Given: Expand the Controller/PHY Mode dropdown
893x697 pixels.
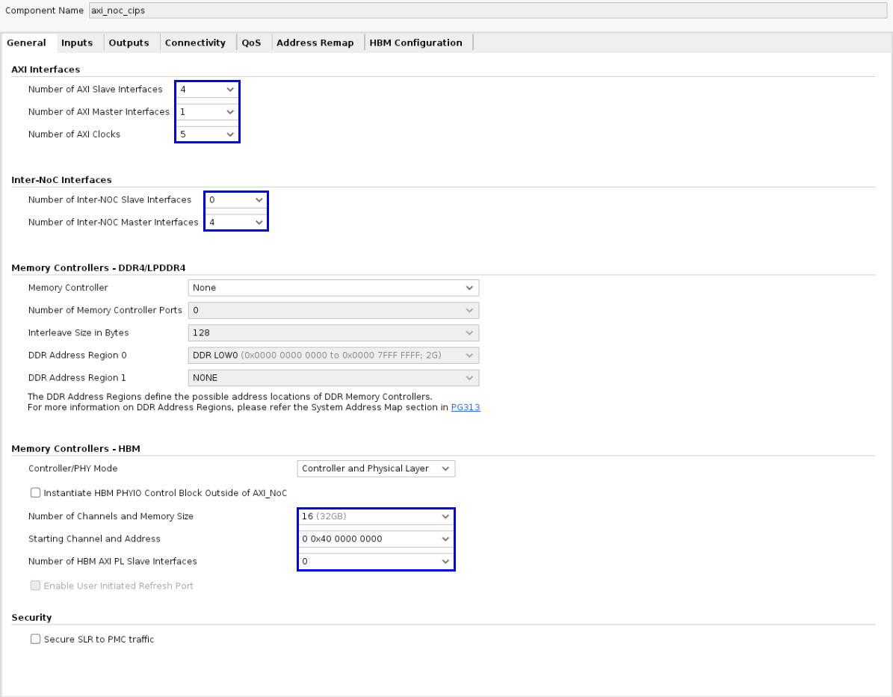Looking at the screenshot, I should click(376, 469).
